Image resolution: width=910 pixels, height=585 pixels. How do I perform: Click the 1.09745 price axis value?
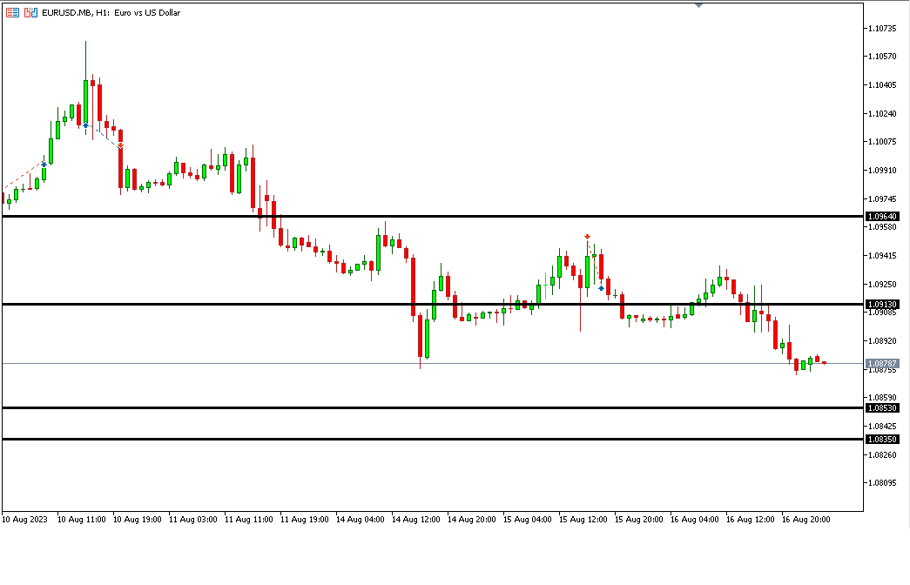(x=882, y=199)
